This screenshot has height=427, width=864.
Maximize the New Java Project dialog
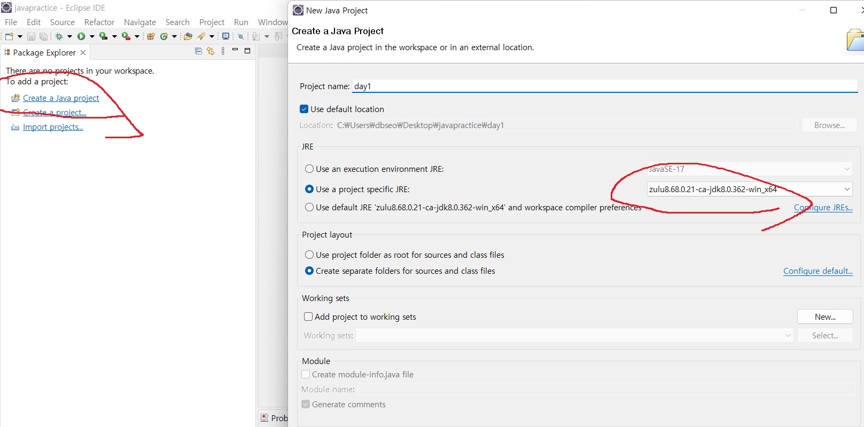pyautogui.click(x=834, y=10)
